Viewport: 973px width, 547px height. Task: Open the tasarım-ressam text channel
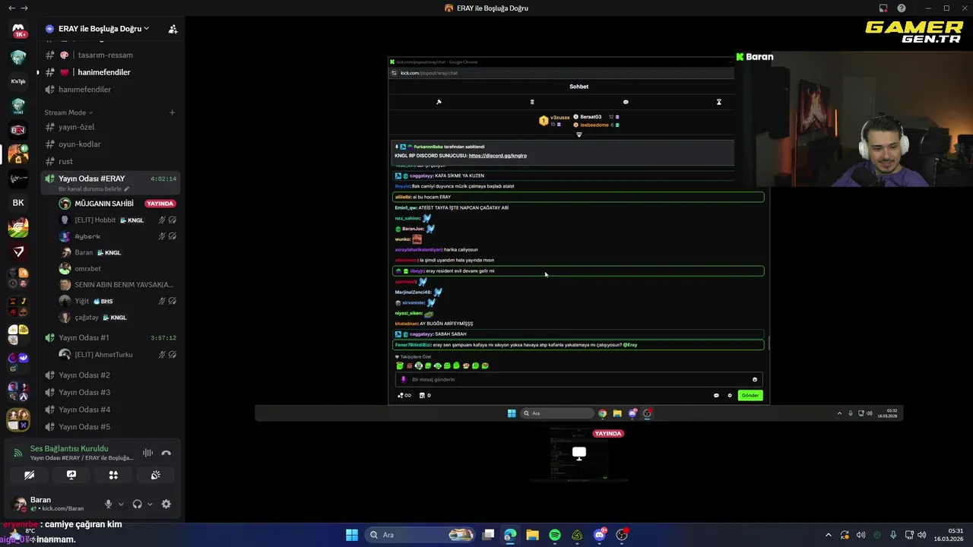pos(105,55)
